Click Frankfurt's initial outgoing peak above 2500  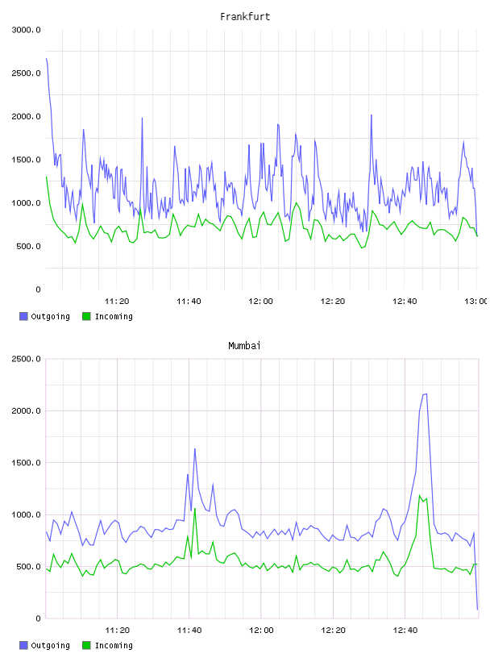(47, 60)
